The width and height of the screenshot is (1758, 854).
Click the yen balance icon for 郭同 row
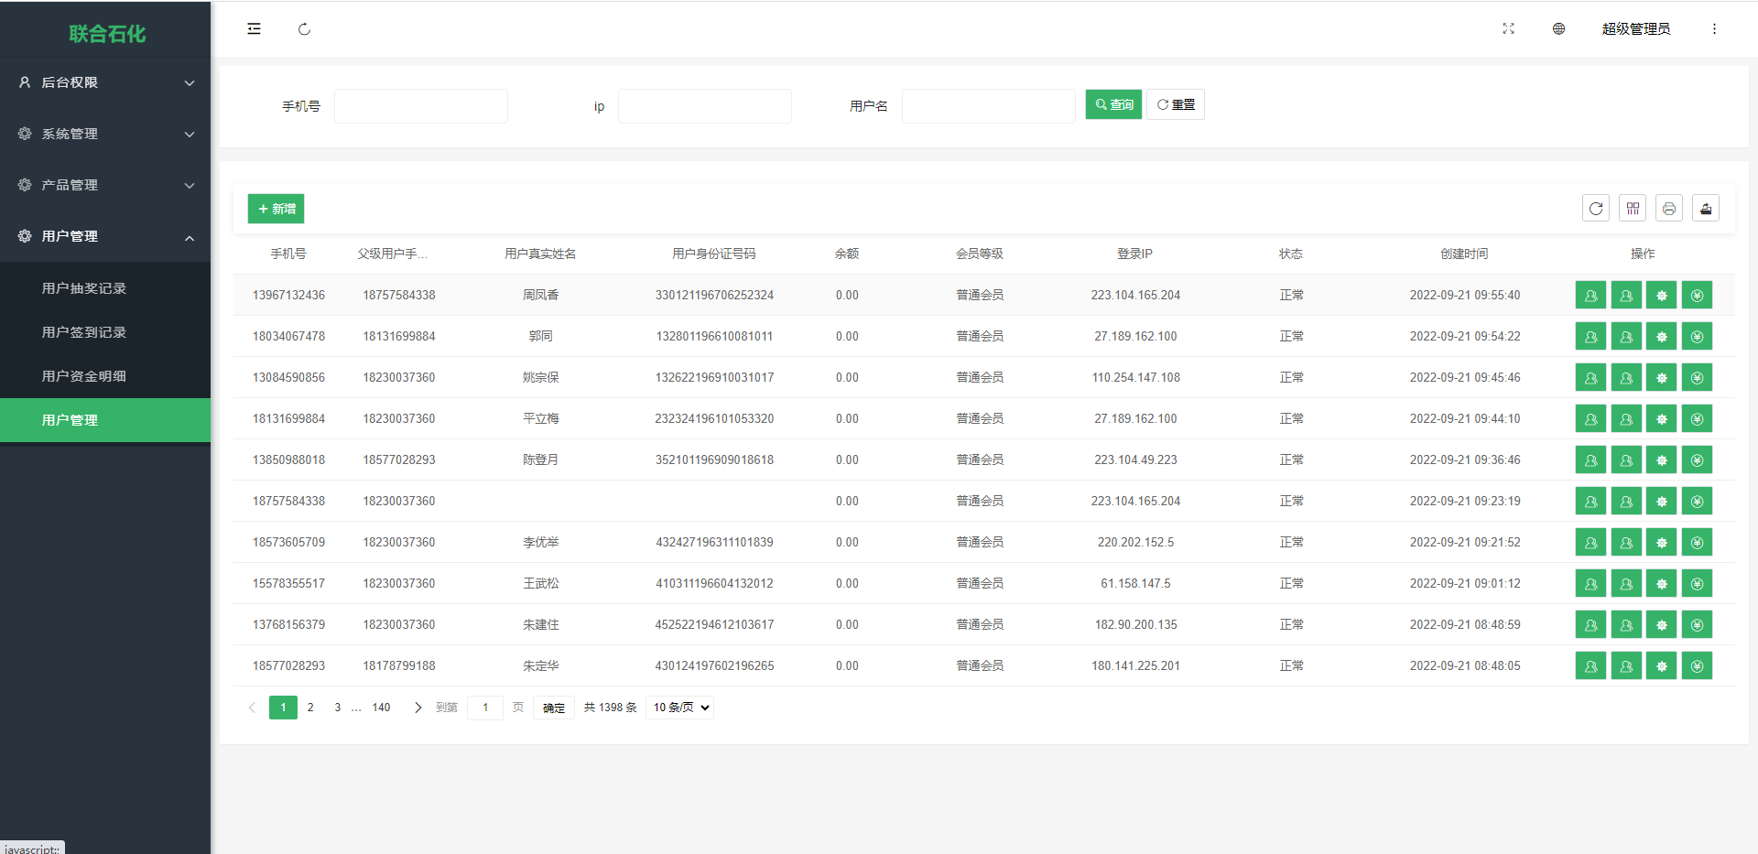[x=1697, y=337]
